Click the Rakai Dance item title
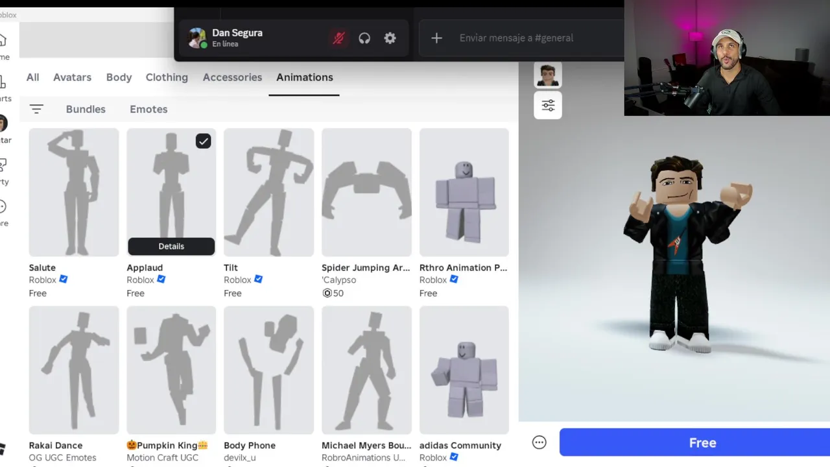Screen dimensions: 830x467 [x=55, y=445]
